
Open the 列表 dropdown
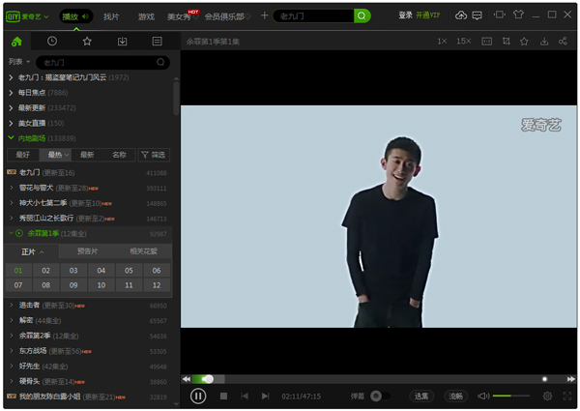coord(19,62)
